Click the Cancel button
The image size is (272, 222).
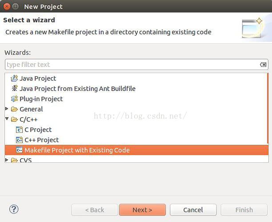pos(193,210)
